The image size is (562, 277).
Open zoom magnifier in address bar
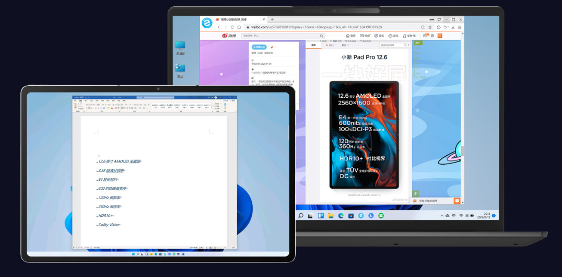click(x=423, y=27)
